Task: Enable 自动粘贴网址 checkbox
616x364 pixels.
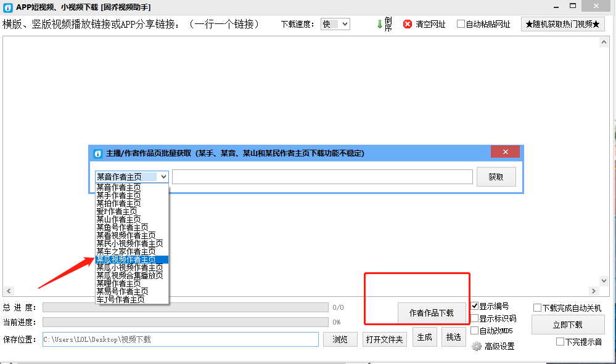Action: (x=461, y=24)
